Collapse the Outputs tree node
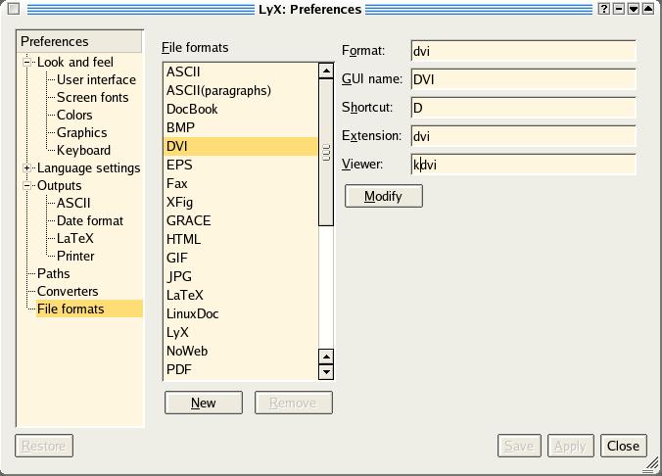662x476 pixels. click(x=28, y=185)
